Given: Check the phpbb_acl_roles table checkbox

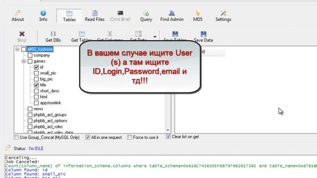Looking at the screenshot, I should tap(30, 127).
